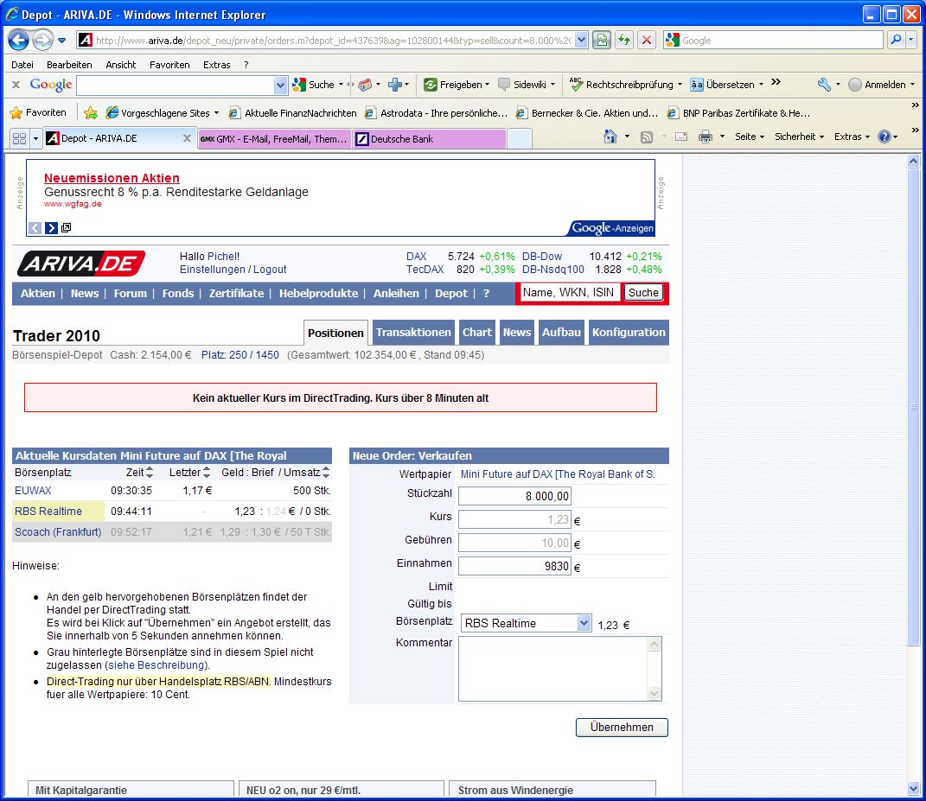The width and height of the screenshot is (926, 801).
Task: Switch to the Deutsche Bank tab
Action: 430,139
